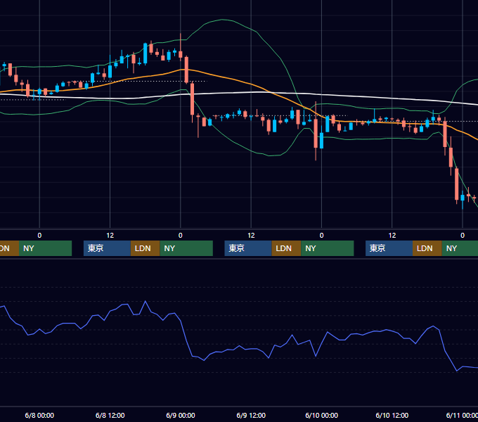Click the 6/10 00:00 date label

[322, 415]
